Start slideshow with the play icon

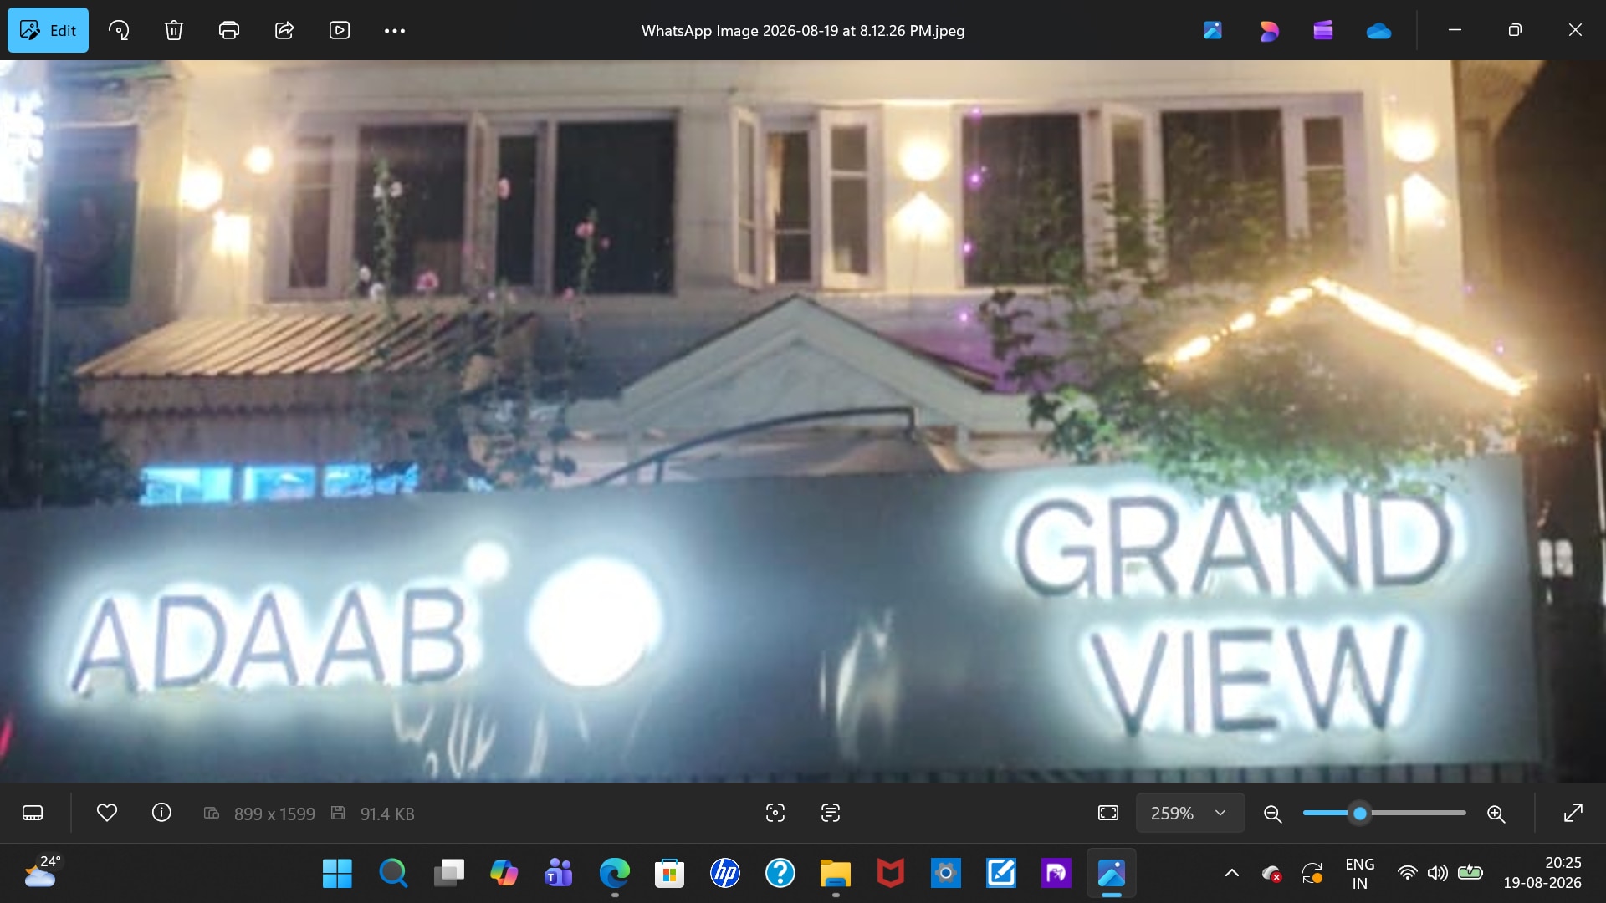tap(340, 30)
